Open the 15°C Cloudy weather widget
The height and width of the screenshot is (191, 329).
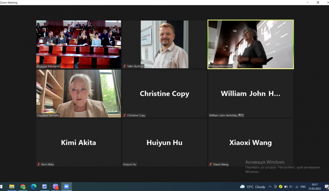coord(253,186)
